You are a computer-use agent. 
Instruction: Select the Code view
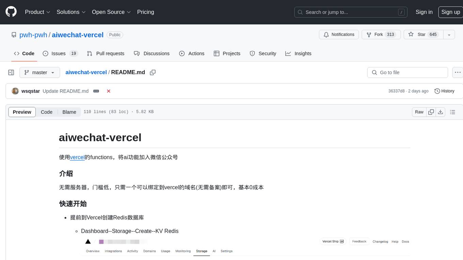click(x=47, y=112)
